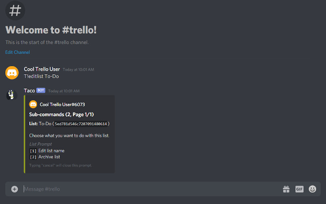Click the plus attachment upload icon

pyautogui.click(x=15, y=189)
